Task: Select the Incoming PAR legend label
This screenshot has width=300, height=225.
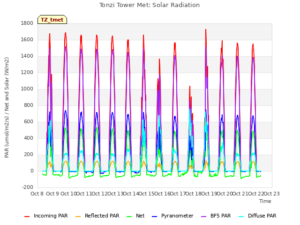Action: tap(51, 216)
